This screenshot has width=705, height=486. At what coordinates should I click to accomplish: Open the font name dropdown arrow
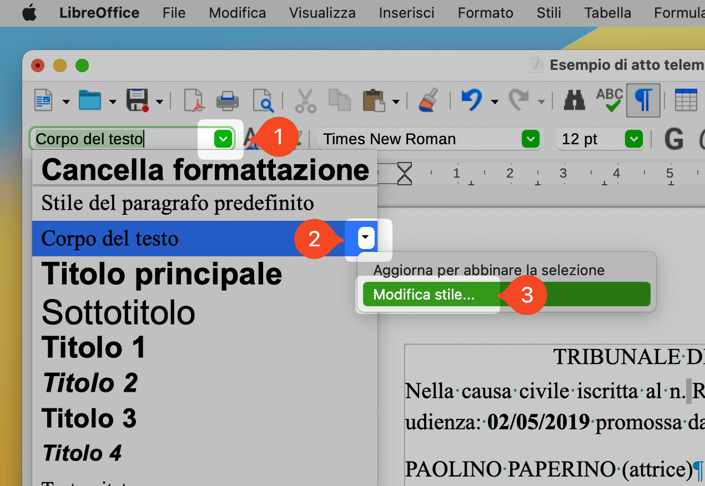click(531, 139)
